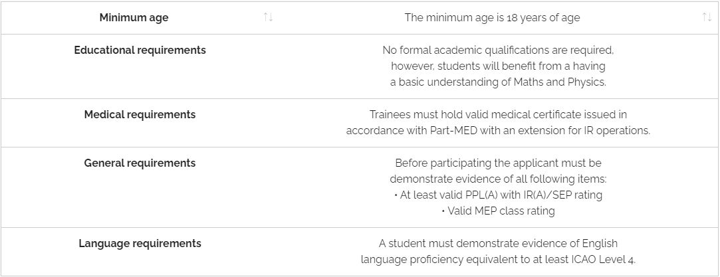Click "Before participating the applicant must be" line
This screenshot has height=277, width=720.
click(498, 163)
